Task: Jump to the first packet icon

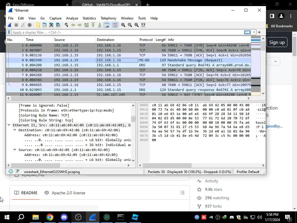Action: 93,25
